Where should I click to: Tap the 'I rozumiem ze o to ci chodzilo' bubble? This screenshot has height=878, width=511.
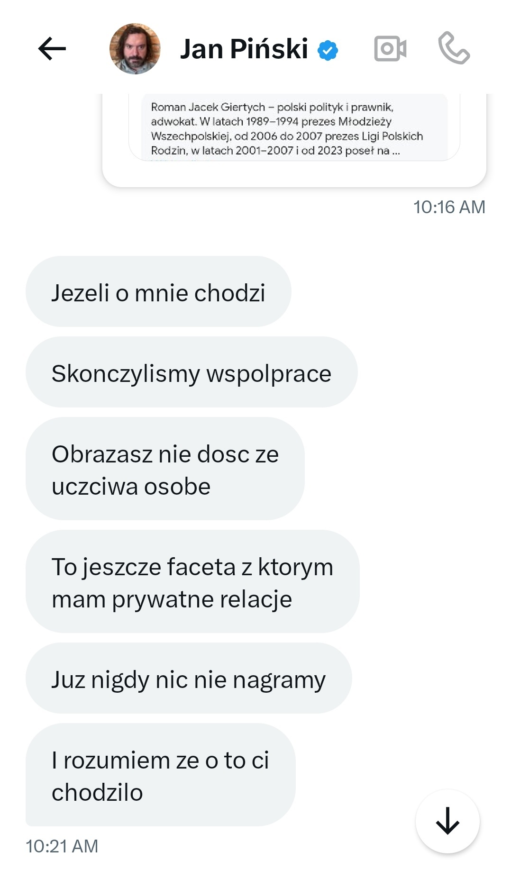point(160,775)
